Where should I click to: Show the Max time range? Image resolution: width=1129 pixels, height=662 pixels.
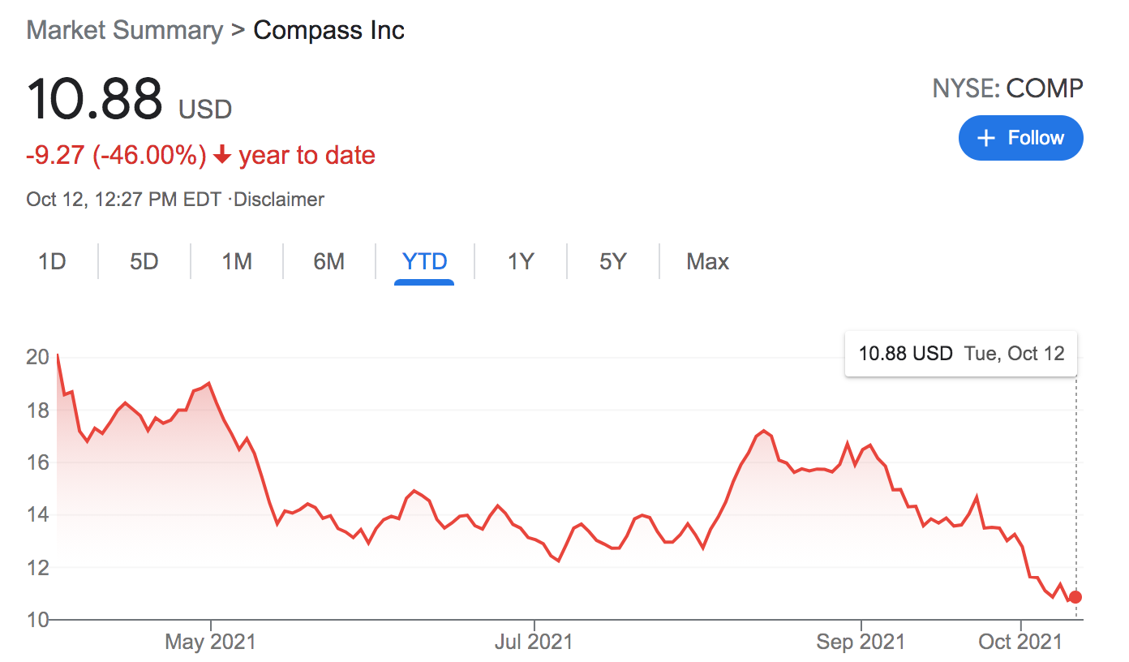point(707,261)
